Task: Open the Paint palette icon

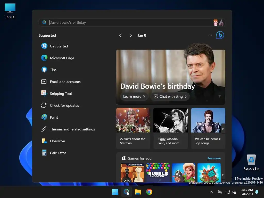Action: coord(44,117)
